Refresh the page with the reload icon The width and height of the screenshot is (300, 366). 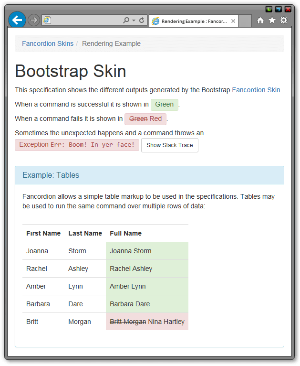[x=142, y=21]
